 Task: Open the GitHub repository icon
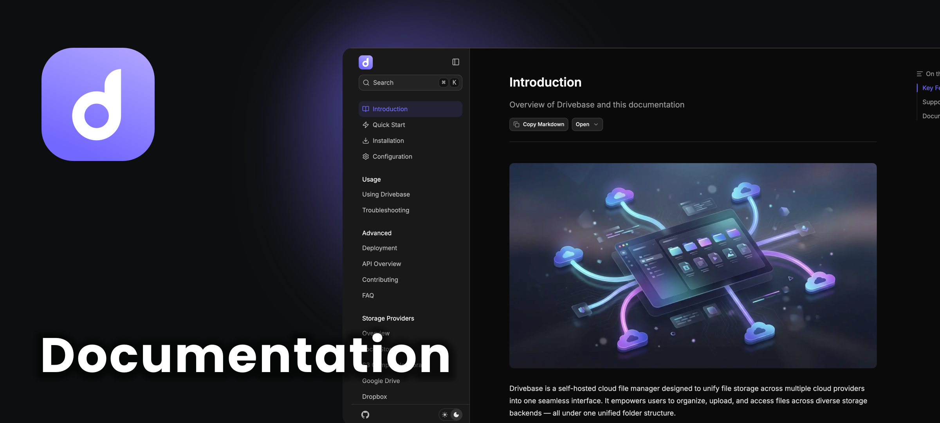tap(365, 414)
